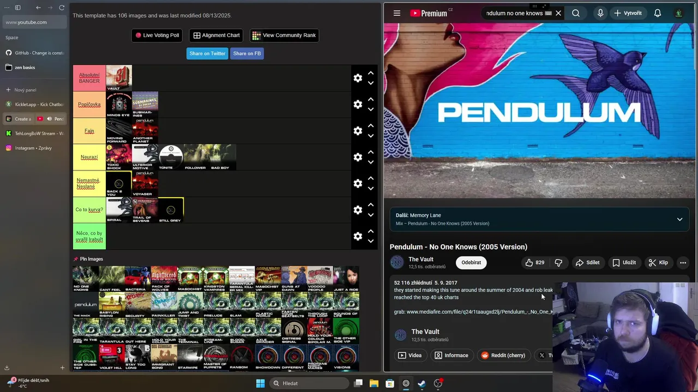The width and height of the screenshot is (698, 392).
Task: Like the Pendulum video
Action: pos(534,262)
